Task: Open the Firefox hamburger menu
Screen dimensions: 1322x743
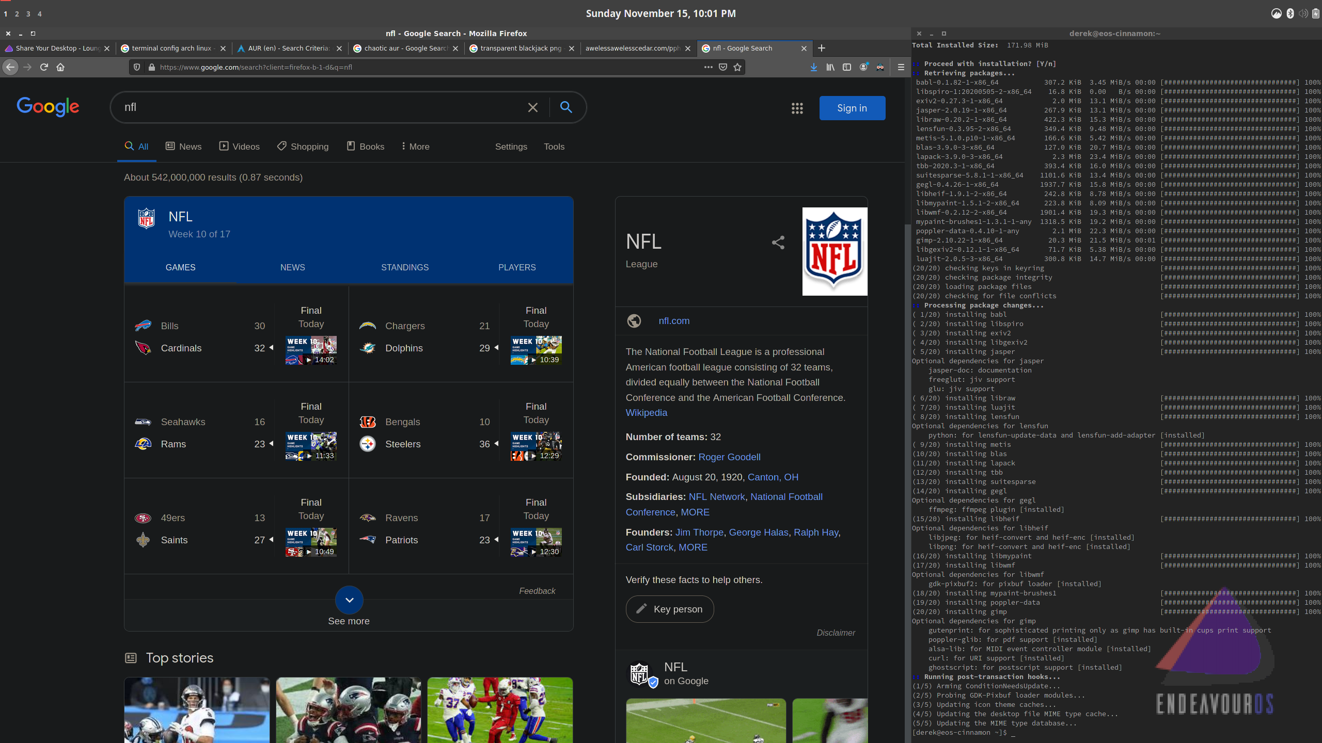Action: [x=901, y=67]
